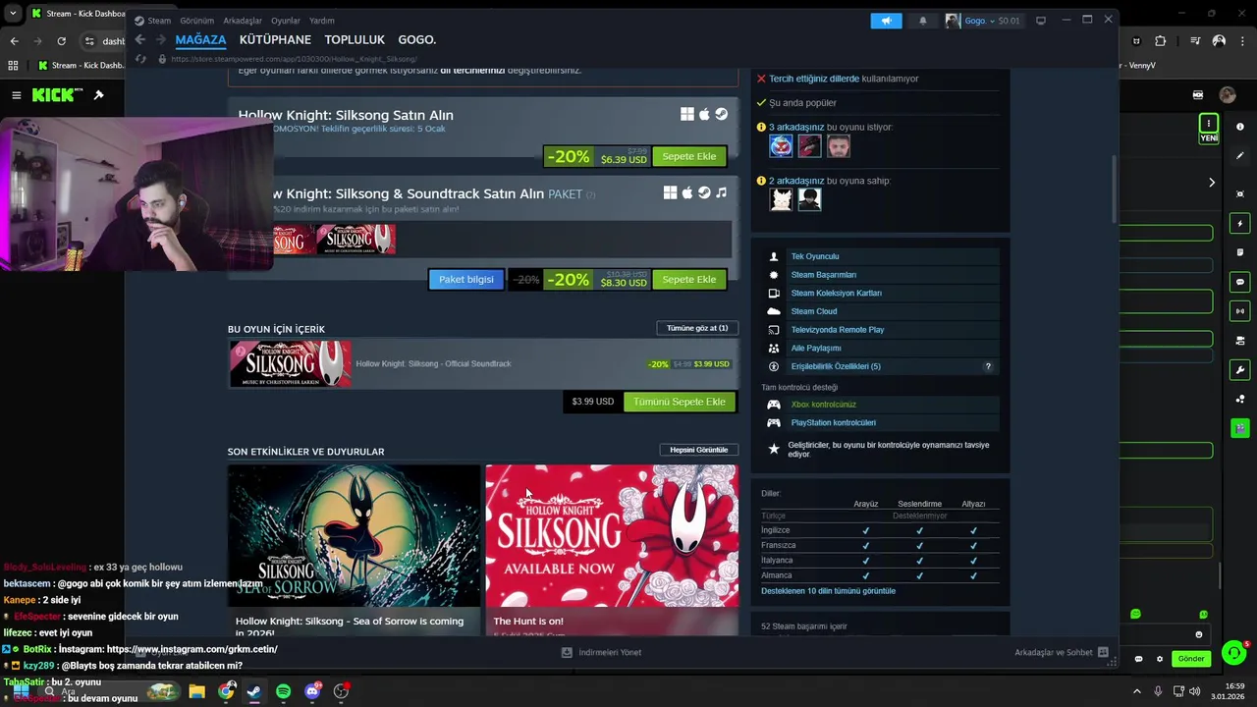
Task: Click Steam Koleksiyon Kartları link
Action: pyautogui.click(x=836, y=293)
